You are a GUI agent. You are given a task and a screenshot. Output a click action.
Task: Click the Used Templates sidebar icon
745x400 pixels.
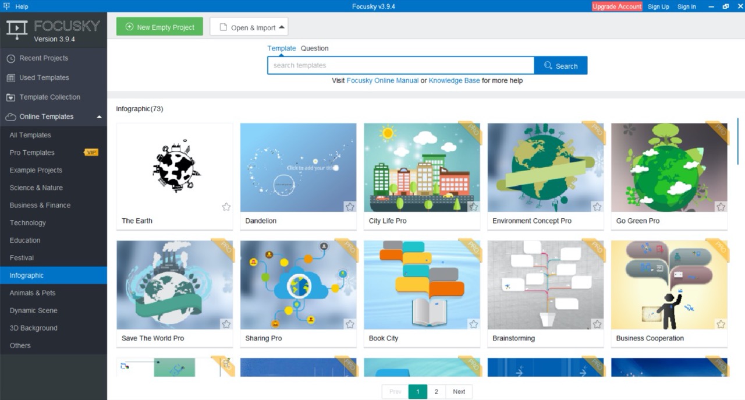click(x=10, y=77)
